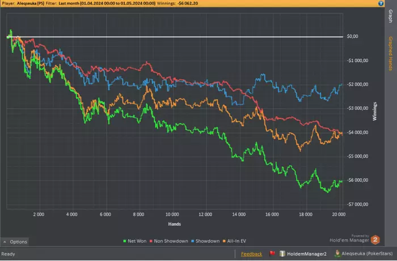Click the Showdown legend label
This screenshot has height=261, width=397.
point(208,241)
